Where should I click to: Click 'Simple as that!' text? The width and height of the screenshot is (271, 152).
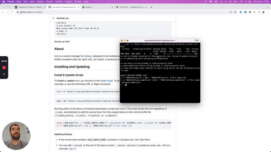pyautogui.click(x=62, y=41)
